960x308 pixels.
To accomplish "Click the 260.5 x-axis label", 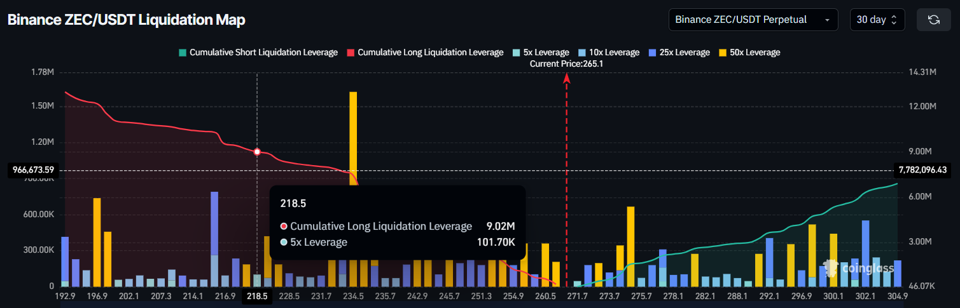I will point(546,297).
